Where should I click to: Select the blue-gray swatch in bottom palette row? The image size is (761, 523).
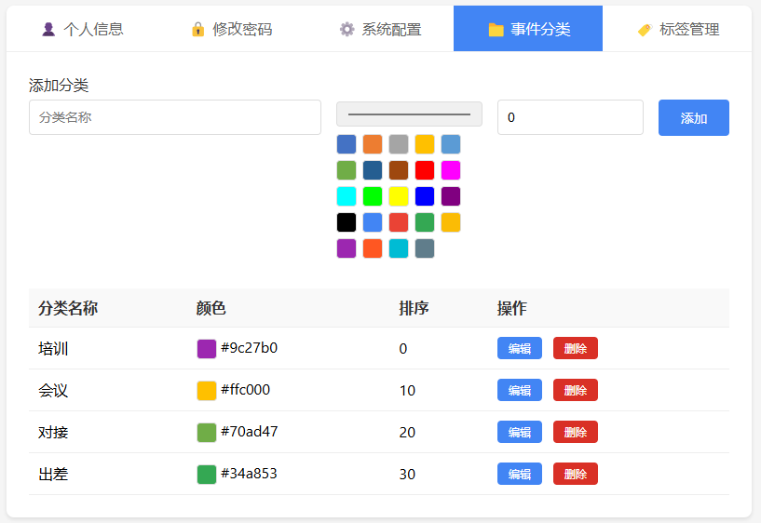(425, 248)
